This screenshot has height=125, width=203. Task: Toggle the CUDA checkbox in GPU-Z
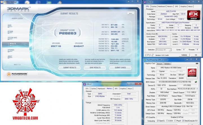[167, 121]
